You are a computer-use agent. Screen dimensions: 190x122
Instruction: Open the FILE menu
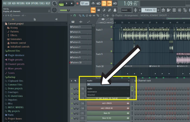click(5, 3)
